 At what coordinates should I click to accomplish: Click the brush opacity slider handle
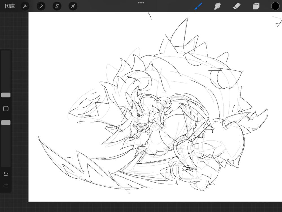(6, 123)
